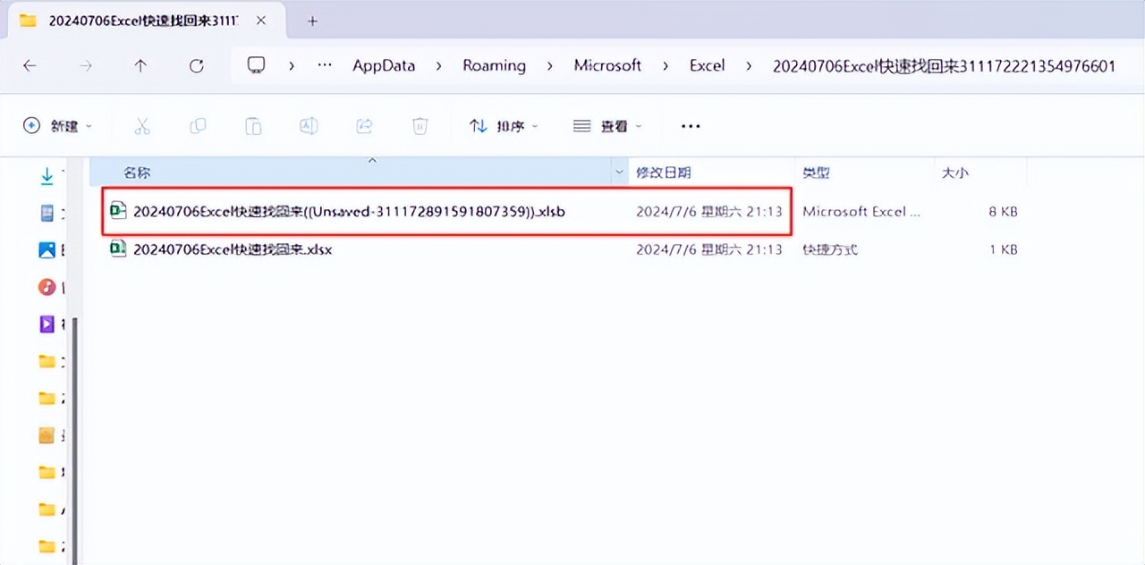Image resolution: width=1145 pixels, height=565 pixels.
Task: Add a new Explorer tab
Action: click(312, 21)
